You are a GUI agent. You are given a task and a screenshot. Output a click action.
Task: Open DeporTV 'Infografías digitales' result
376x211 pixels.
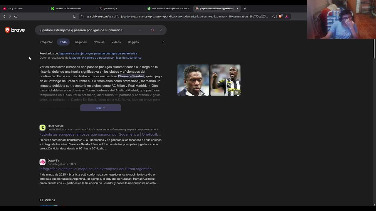coord(95,169)
